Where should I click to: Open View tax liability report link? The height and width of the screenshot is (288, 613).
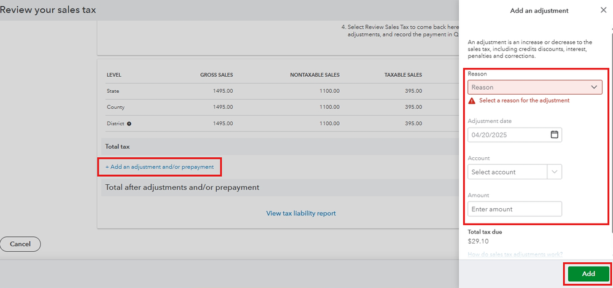[301, 214]
